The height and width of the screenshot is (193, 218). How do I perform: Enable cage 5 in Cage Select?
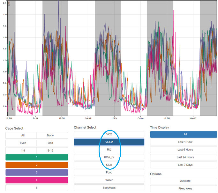coord(37,188)
